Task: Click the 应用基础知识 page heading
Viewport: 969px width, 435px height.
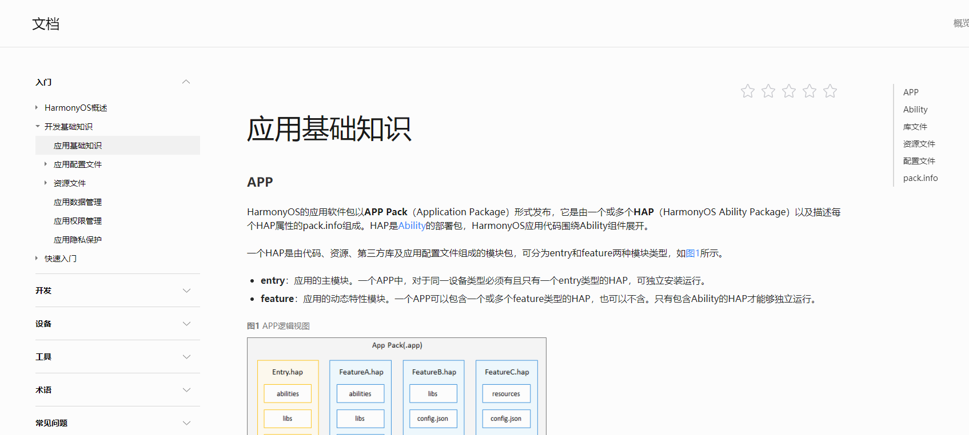Action: 329,129
